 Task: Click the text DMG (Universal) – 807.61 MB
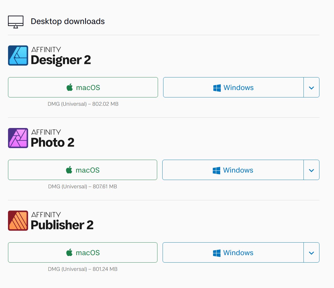click(83, 187)
